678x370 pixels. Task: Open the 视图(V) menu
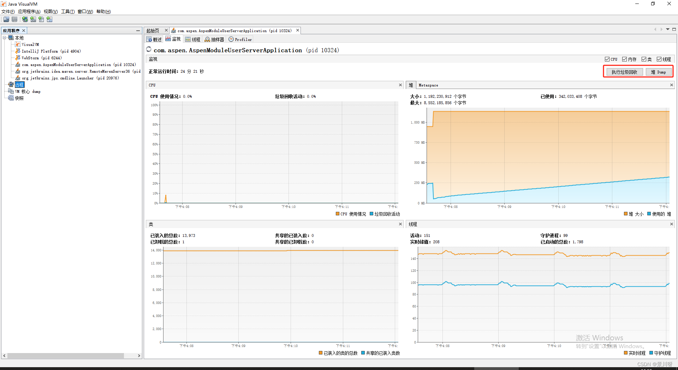click(x=51, y=12)
